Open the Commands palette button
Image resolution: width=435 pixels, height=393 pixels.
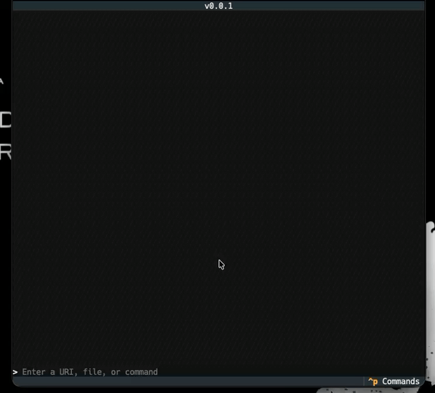(394, 381)
